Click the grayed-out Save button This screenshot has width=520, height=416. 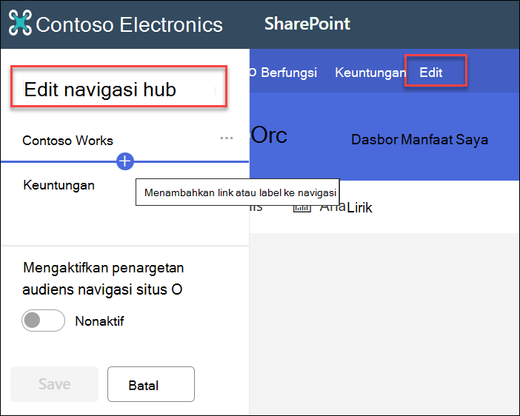pyautogui.click(x=54, y=384)
